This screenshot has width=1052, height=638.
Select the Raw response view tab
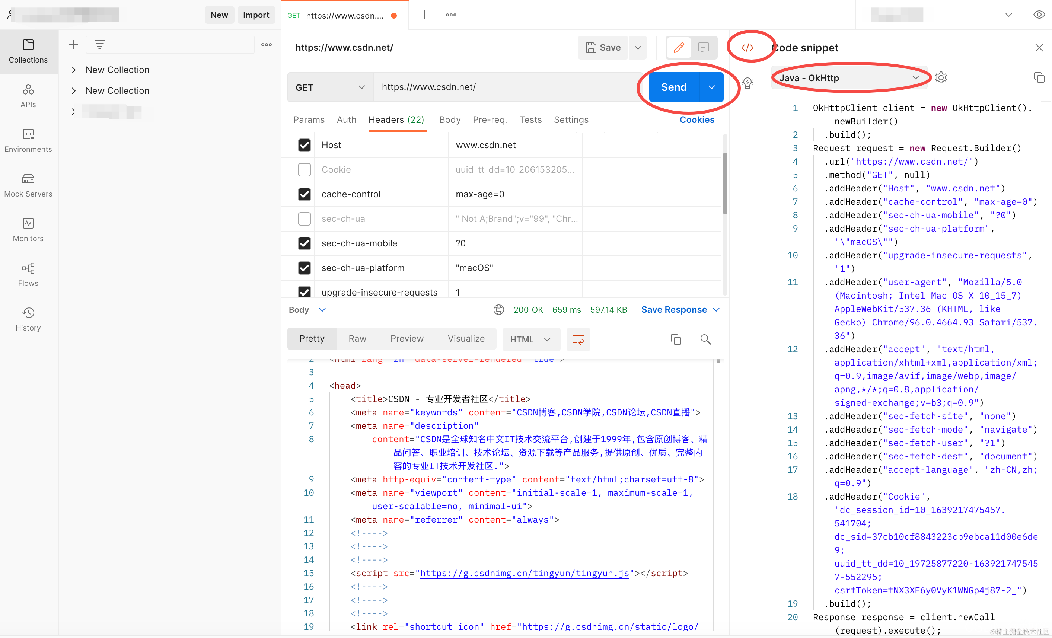coord(357,339)
